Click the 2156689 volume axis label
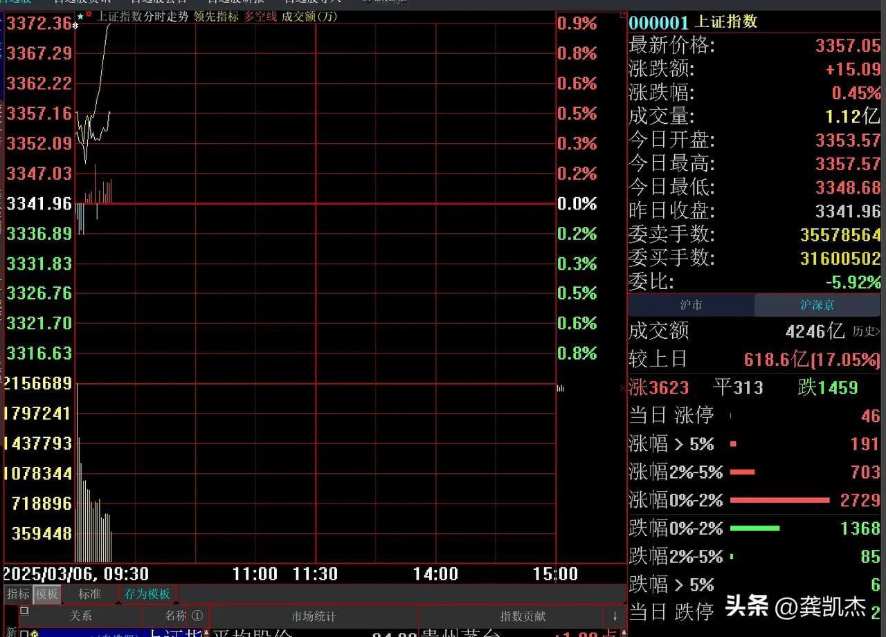Image resolution: width=886 pixels, height=637 pixels. click(37, 383)
